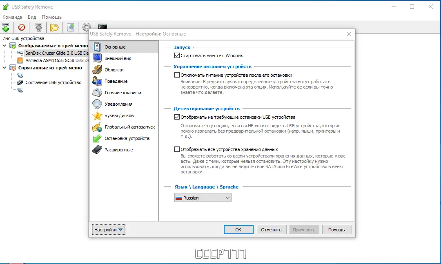441x264 pixels.
Task: Click the red forbidden circle toolbar icon
Action: 22,27
